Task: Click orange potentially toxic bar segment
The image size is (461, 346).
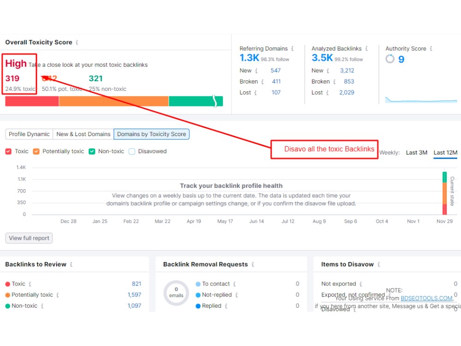Action: 113,101
